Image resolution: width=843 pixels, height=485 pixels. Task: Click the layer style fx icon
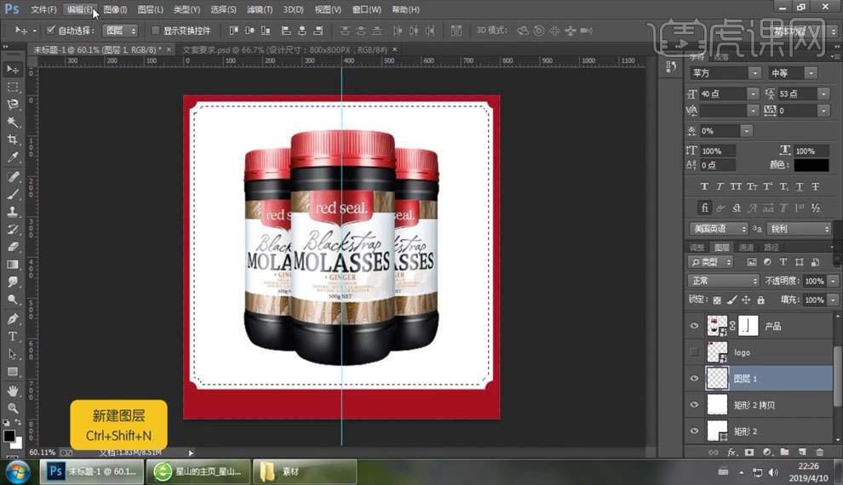pos(731,452)
